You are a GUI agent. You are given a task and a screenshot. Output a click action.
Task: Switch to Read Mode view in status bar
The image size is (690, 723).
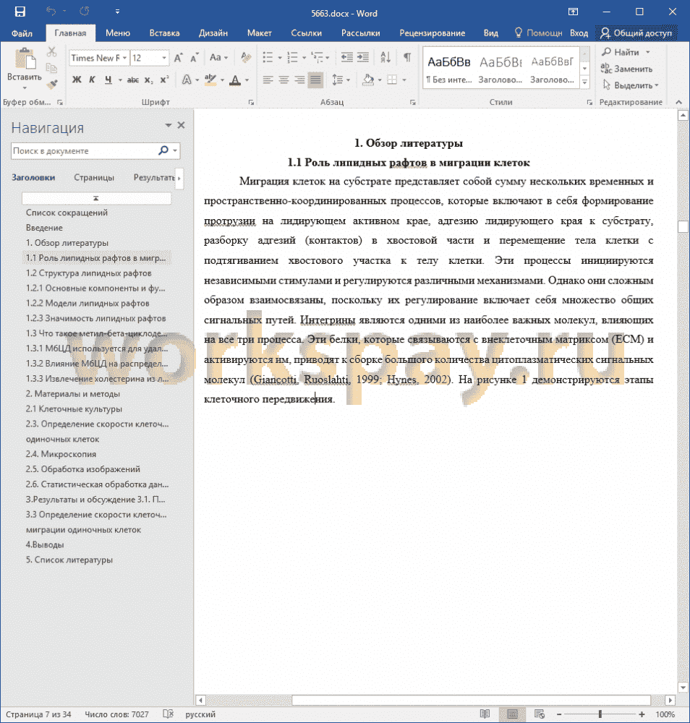[x=485, y=714]
